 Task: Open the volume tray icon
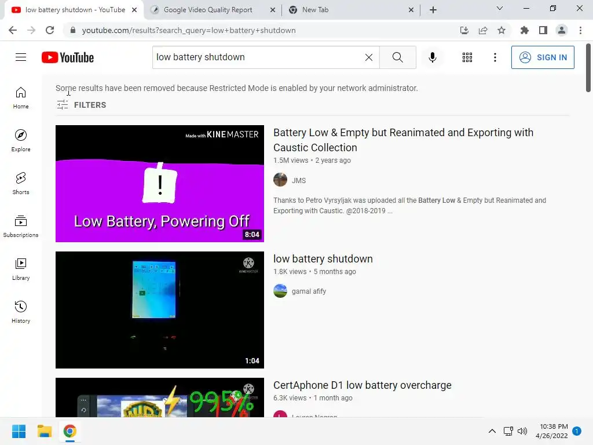522,431
